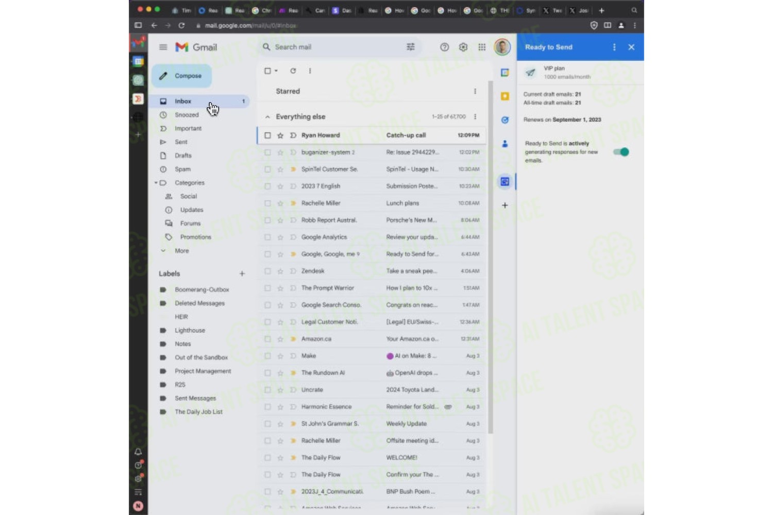This screenshot has height=515, width=773.
Task: Go back in browser toolbar
Action: (x=154, y=25)
